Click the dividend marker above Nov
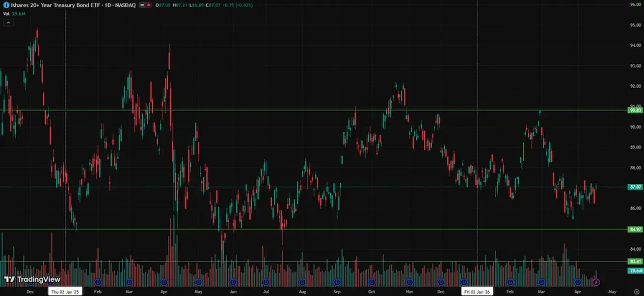Image resolution: width=644 pixels, height=296 pixels. pyautogui.click(x=409, y=282)
